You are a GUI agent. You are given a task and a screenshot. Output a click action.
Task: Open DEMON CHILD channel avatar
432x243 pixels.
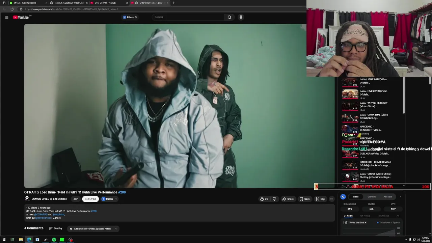pyautogui.click(x=27, y=199)
